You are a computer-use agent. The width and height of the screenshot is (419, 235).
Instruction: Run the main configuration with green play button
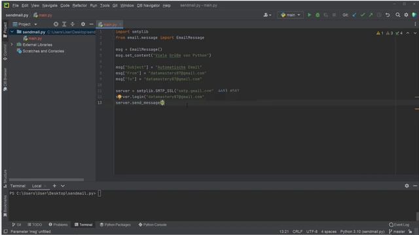pyautogui.click(x=309, y=15)
